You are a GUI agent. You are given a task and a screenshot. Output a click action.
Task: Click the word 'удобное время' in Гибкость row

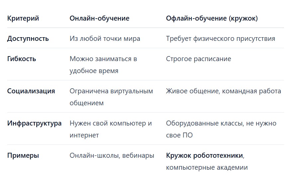[x=94, y=71]
